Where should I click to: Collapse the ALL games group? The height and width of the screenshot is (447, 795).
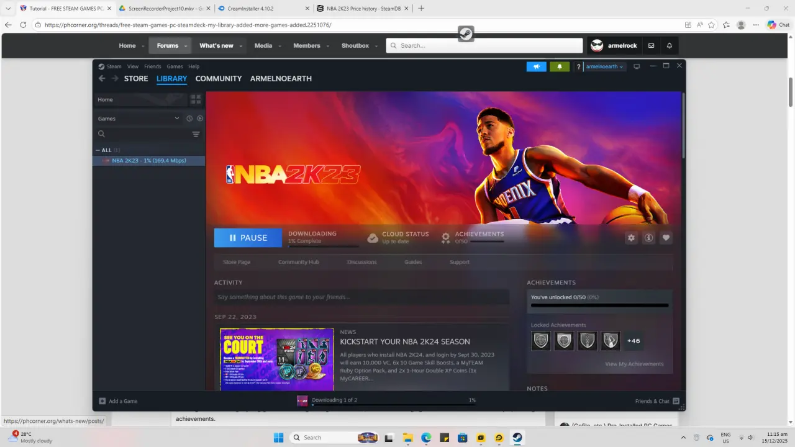pyautogui.click(x=98, y=150)
